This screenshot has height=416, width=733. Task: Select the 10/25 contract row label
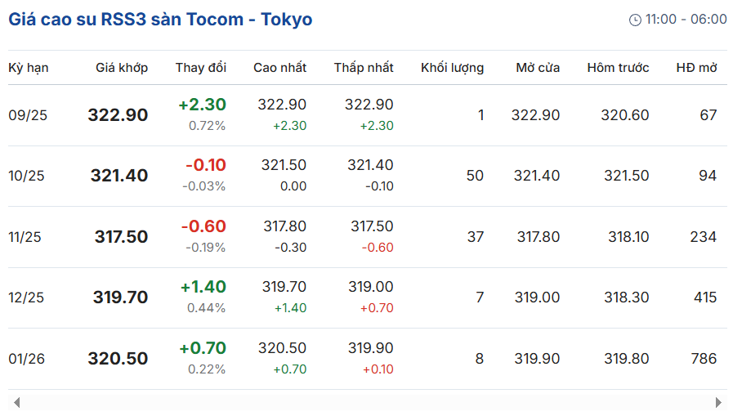[27, 176]
